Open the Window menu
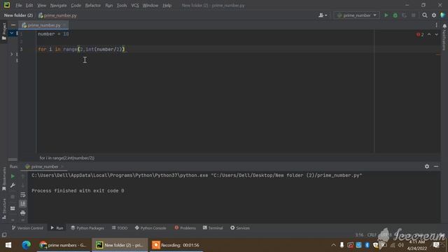 [150, 6]
